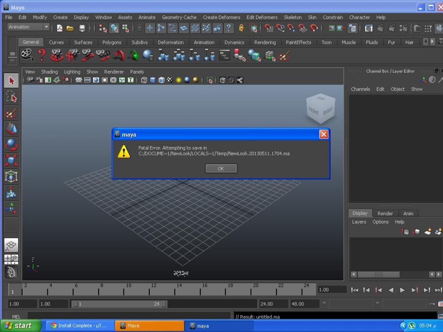Select the Rotate tool sphere icon
The height and width of the screenshot is (332, 443).
12,145
